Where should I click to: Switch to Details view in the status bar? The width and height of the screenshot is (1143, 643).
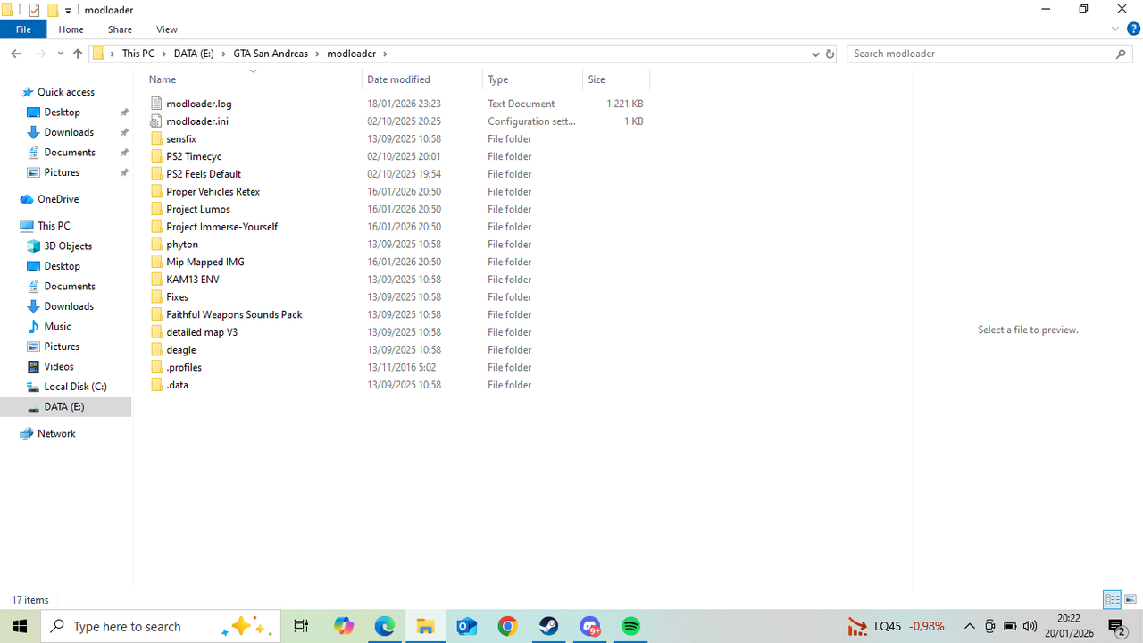pyautogui.click(x=1113, y=599)
